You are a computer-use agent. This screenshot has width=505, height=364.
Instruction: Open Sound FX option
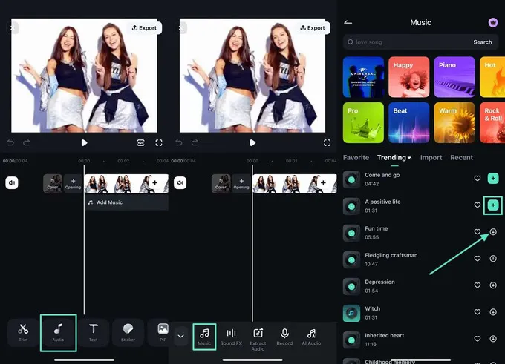point(231,337)
